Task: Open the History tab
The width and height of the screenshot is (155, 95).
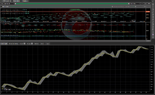Action: [x=36, y=44]
